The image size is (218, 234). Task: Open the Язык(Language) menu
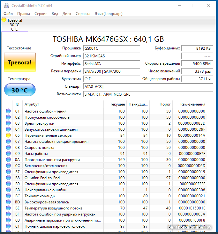coord(109,14)
